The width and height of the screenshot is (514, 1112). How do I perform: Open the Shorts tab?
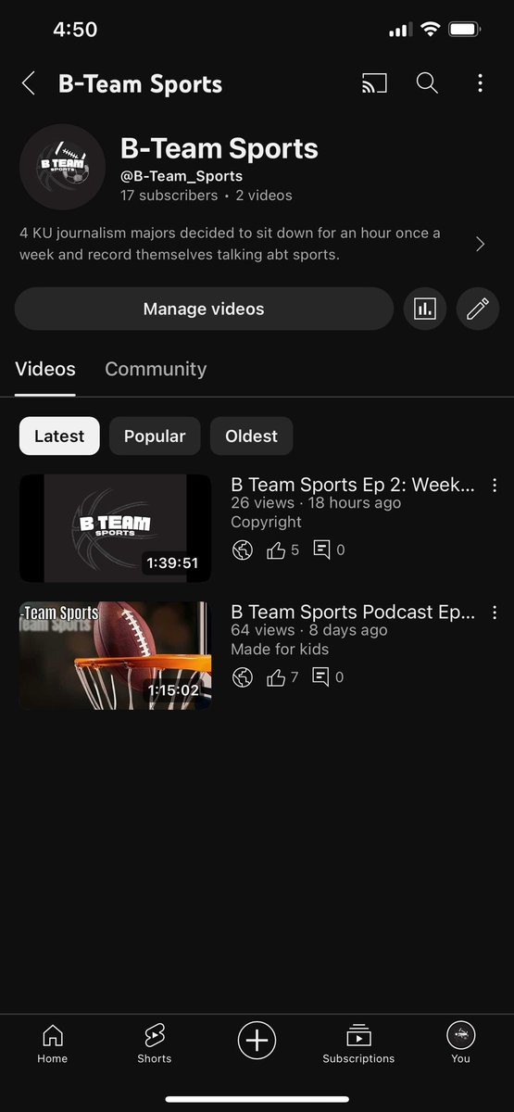[155, 1042]
